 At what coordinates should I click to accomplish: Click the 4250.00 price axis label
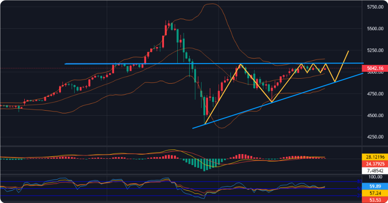[374, 137]
